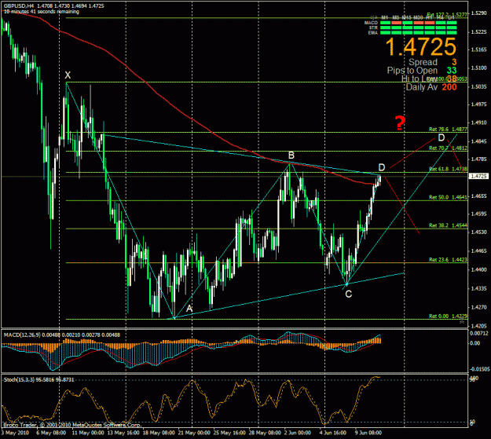Click the 6 May 08:00 date label
Image resolution: width=491 pixels, height=439 pixels.
point(51,433)
